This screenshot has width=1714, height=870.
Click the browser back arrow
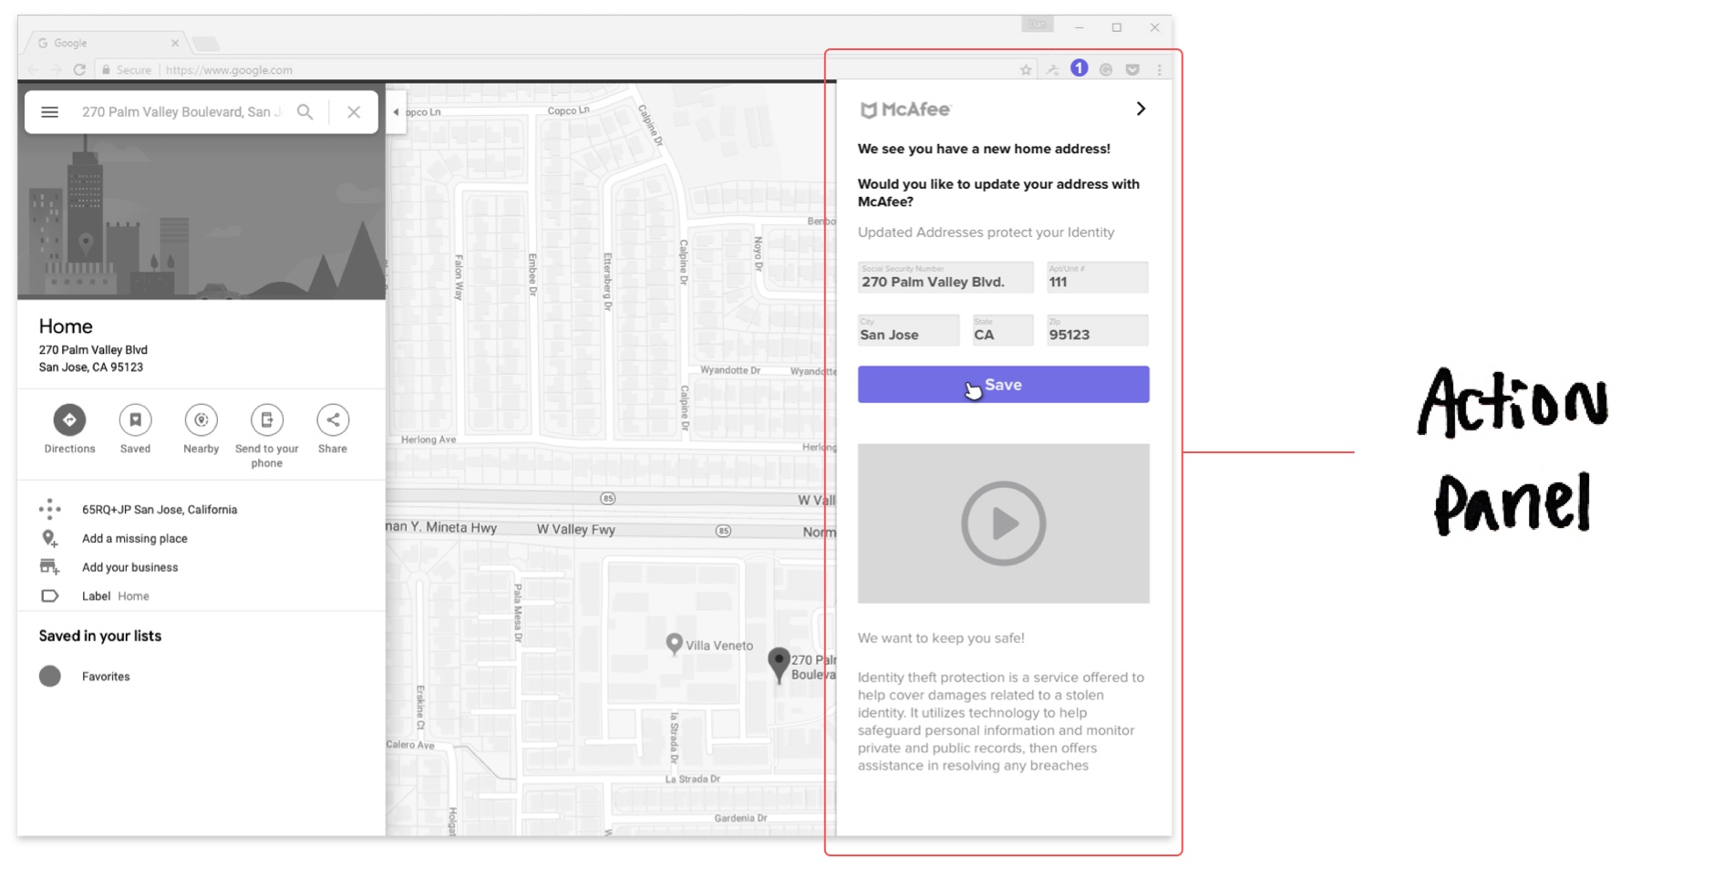34,70
